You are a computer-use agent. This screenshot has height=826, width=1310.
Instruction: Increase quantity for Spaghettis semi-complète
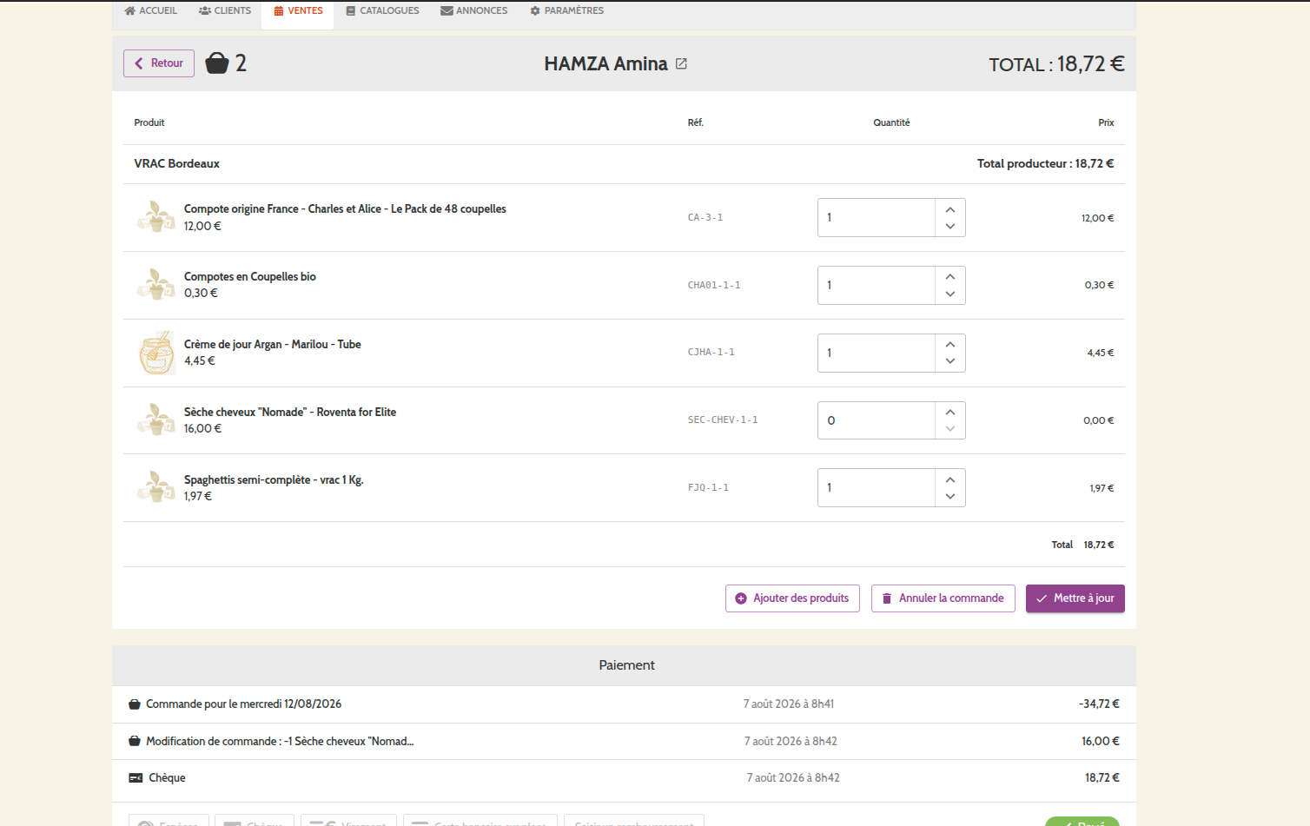click(x=950, y=479)
